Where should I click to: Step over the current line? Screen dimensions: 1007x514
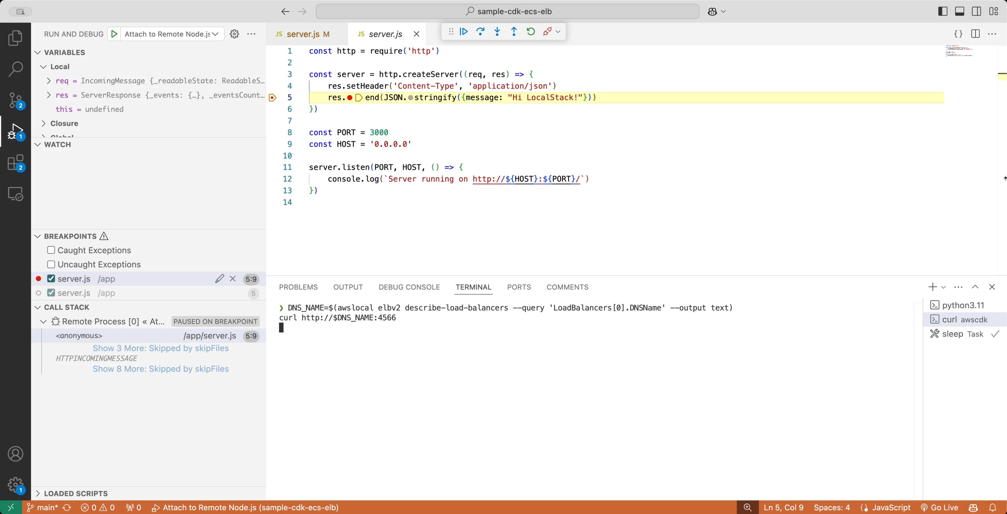(x=480, y=32)
